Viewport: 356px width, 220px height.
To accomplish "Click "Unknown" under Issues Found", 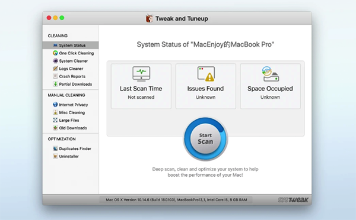I will pos(206,97).
